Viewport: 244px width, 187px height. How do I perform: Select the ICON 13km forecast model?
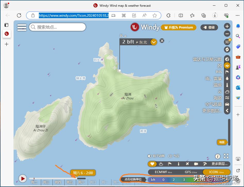[x=216, y=172]
